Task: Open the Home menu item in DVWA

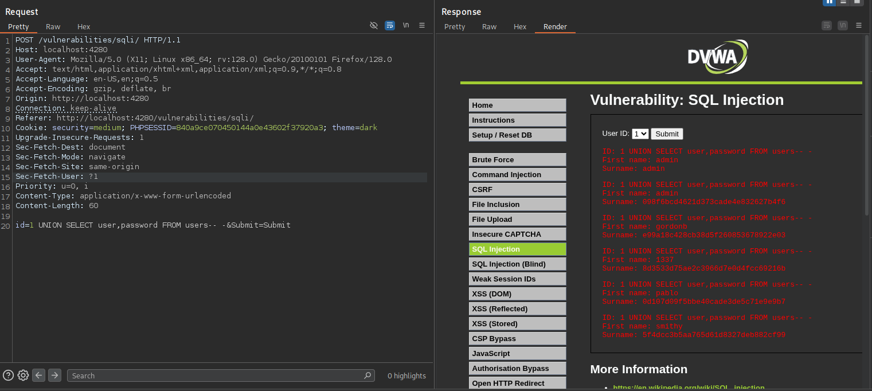Action: [518, 105]
